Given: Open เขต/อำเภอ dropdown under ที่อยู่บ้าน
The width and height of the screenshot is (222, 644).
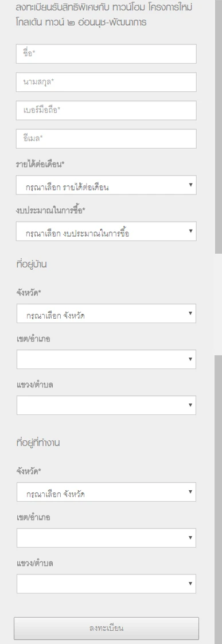Looking at the screenshot, I should click(106, 359).
